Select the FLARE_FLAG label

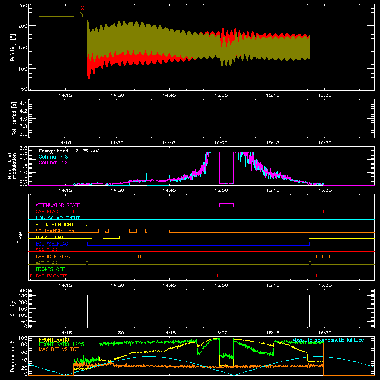tap(49, 237)
